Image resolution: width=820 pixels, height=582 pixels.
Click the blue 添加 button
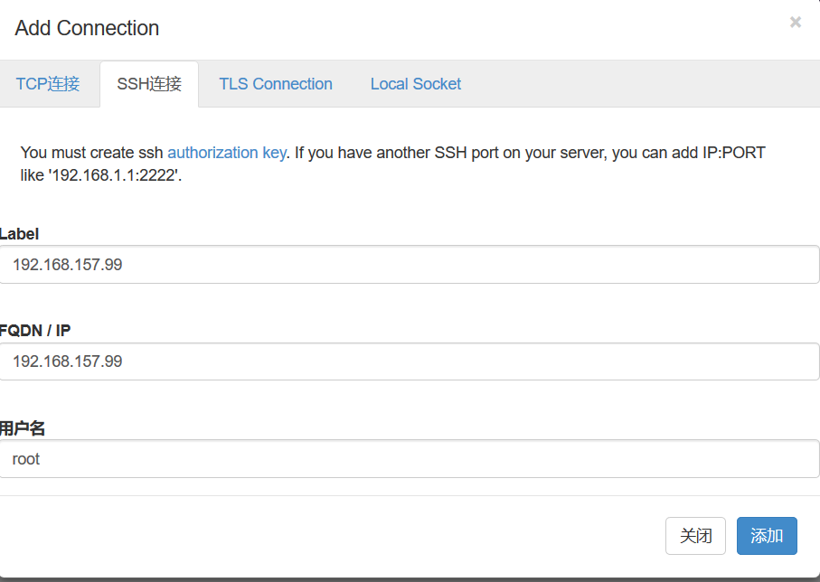coord(767,536)
